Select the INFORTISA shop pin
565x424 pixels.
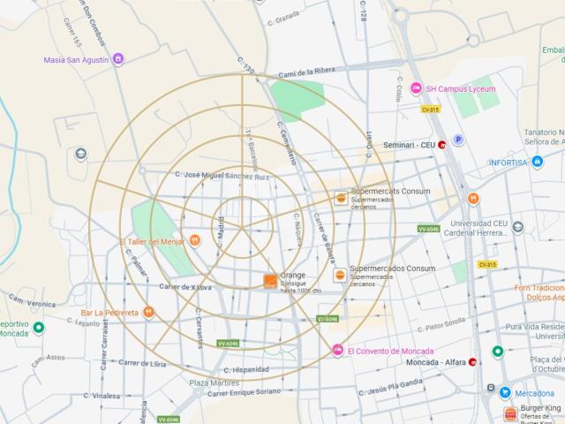(x=537, y=162)
